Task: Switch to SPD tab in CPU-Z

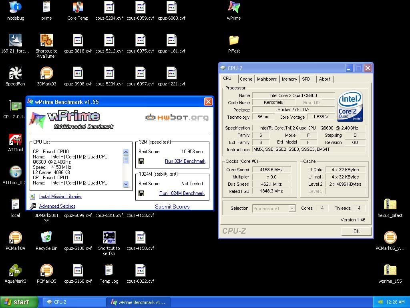Action: click(x=306, y=79)
